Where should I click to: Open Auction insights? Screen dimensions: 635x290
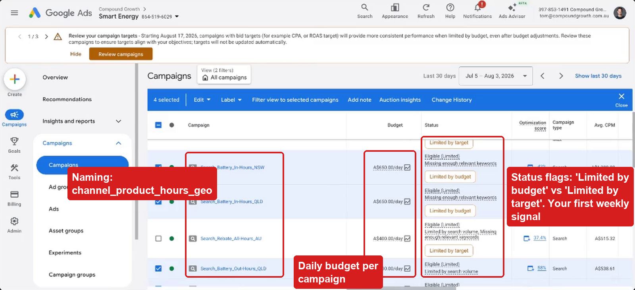(400, 100)
